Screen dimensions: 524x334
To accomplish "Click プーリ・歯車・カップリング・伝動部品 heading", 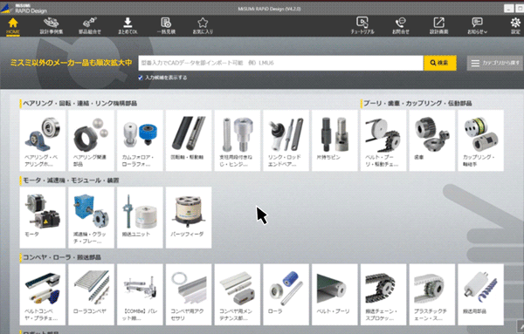I will click(417, 104).
